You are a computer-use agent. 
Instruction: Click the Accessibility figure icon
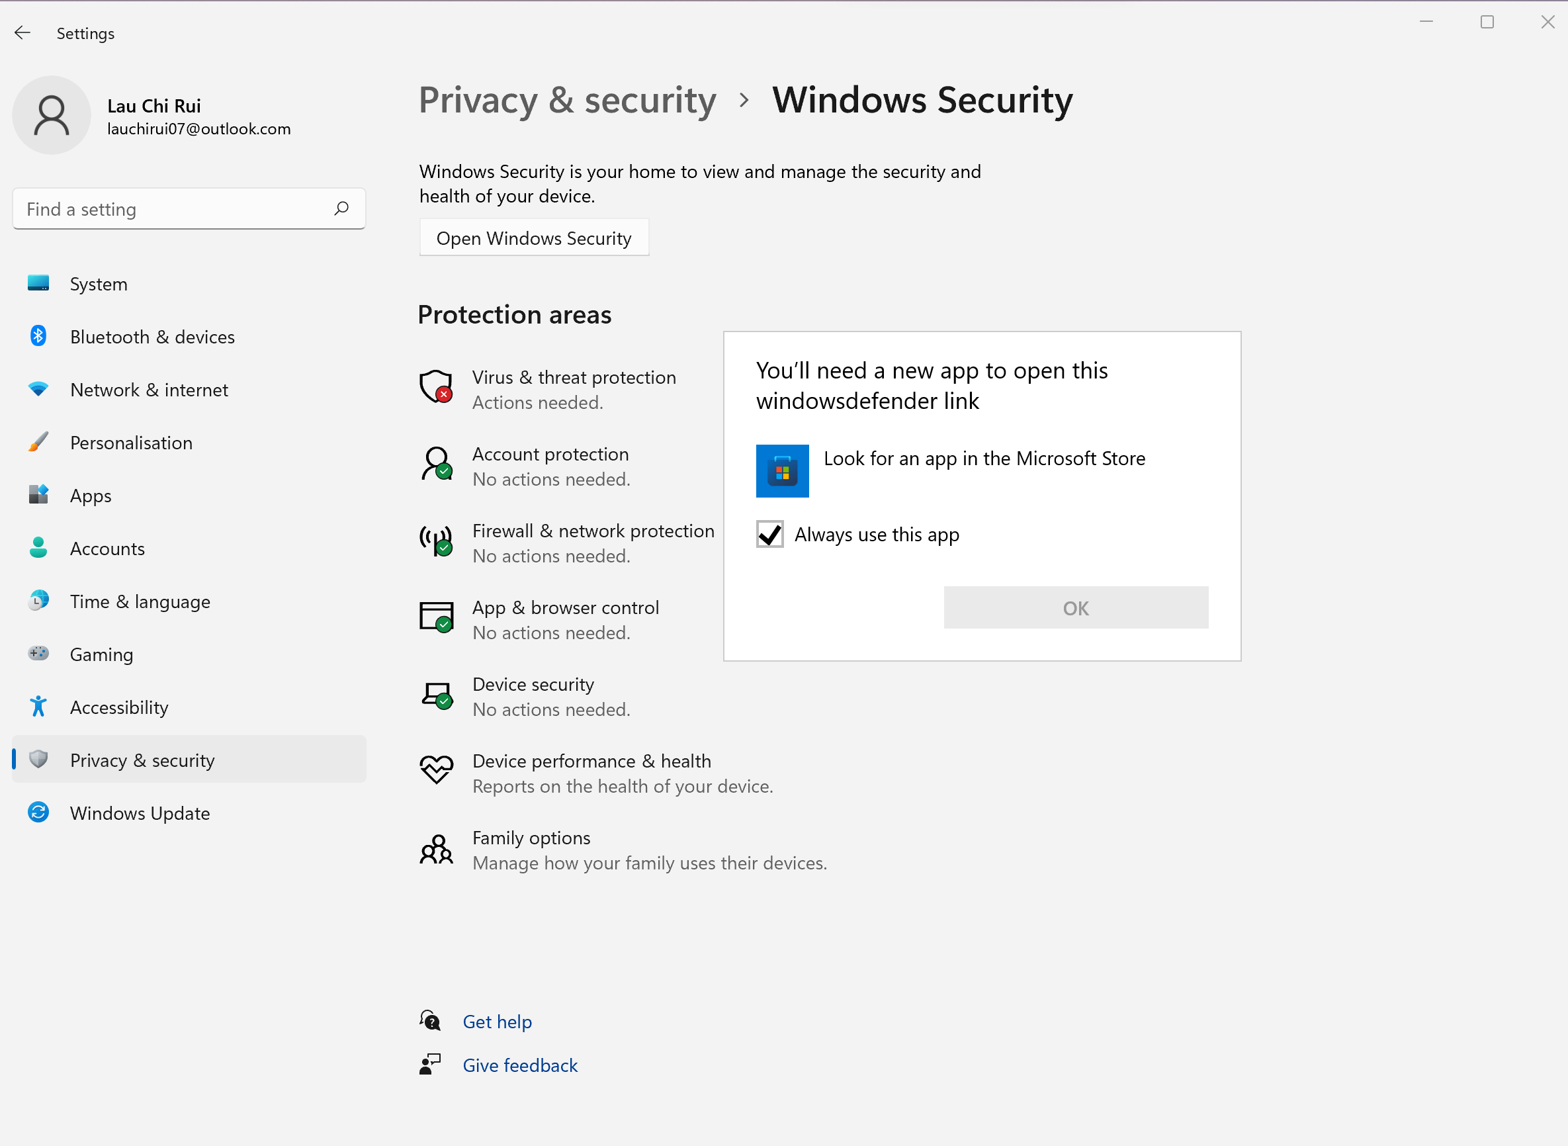[39, 707]
